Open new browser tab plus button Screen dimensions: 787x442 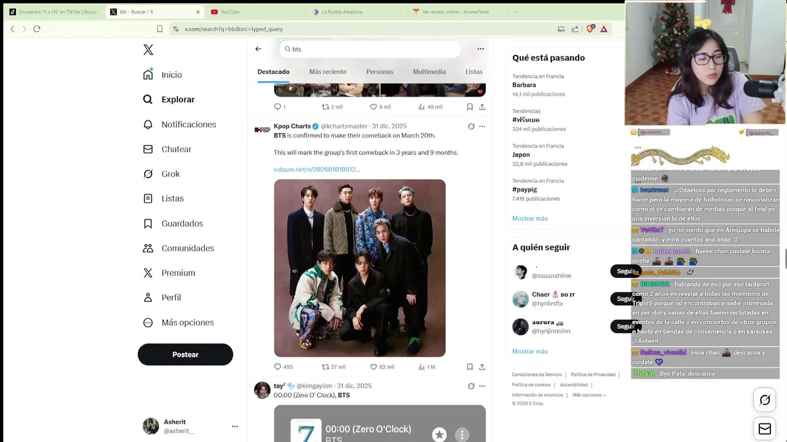(515, 12)
